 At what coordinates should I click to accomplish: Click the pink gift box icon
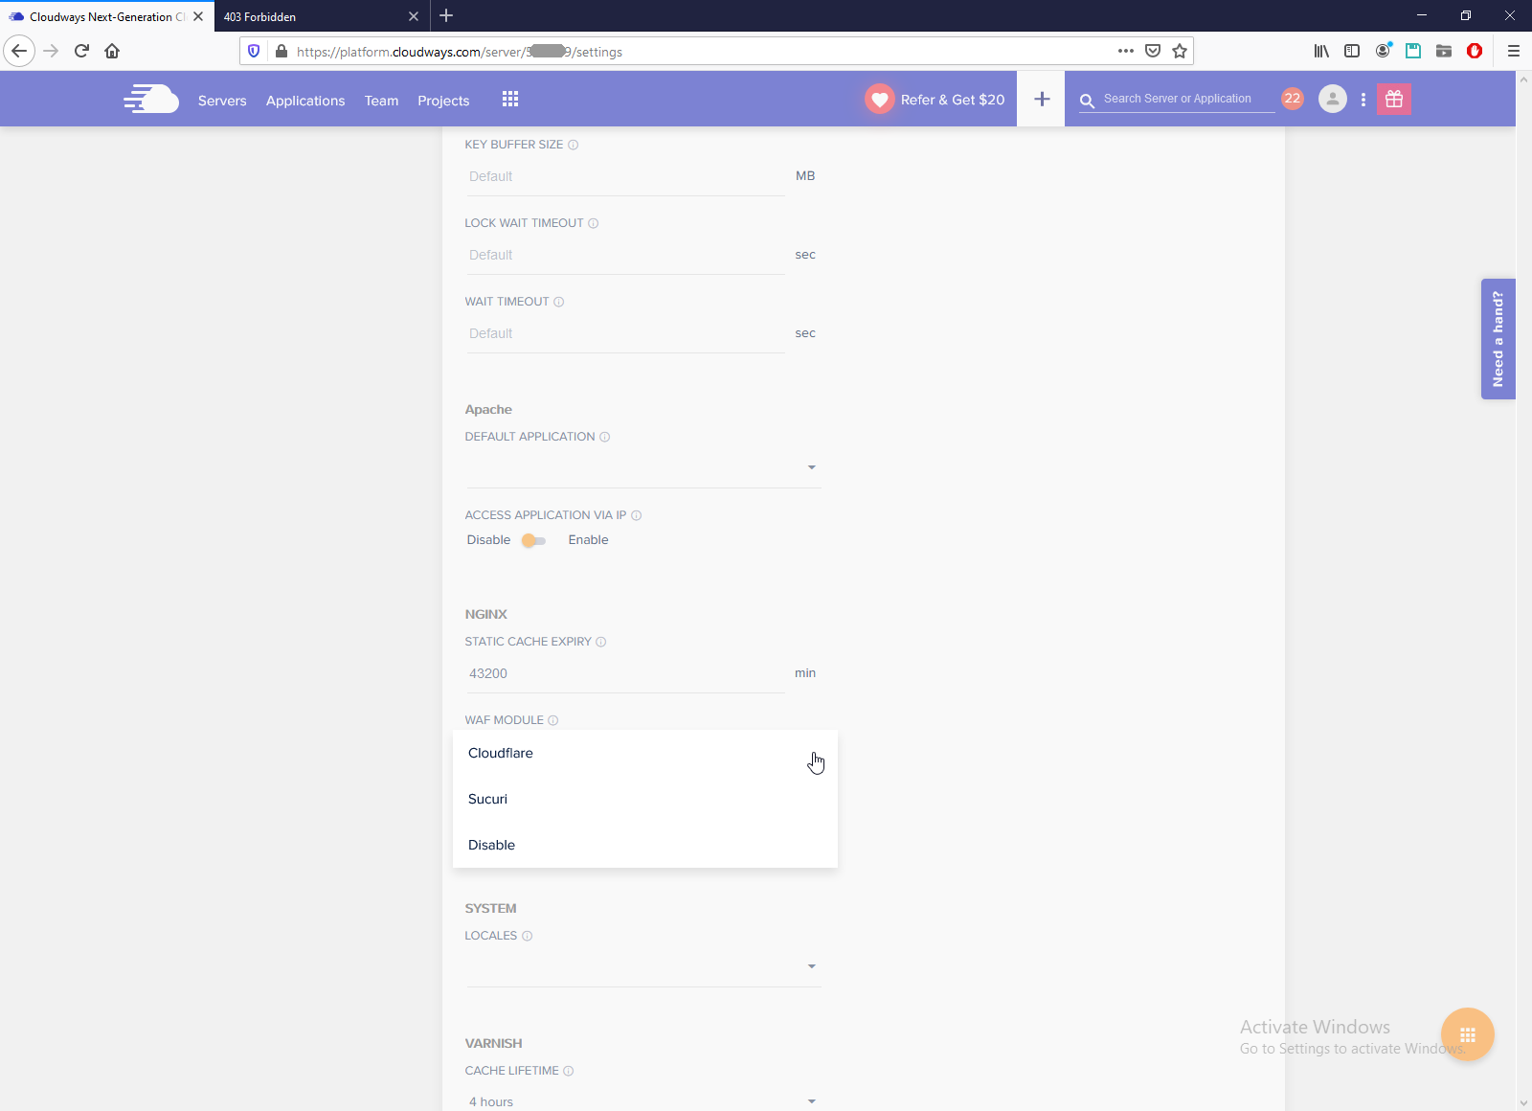click(x=1394, y=99)
